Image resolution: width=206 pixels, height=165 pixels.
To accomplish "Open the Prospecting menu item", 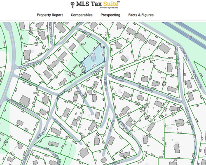I will 110,15.
